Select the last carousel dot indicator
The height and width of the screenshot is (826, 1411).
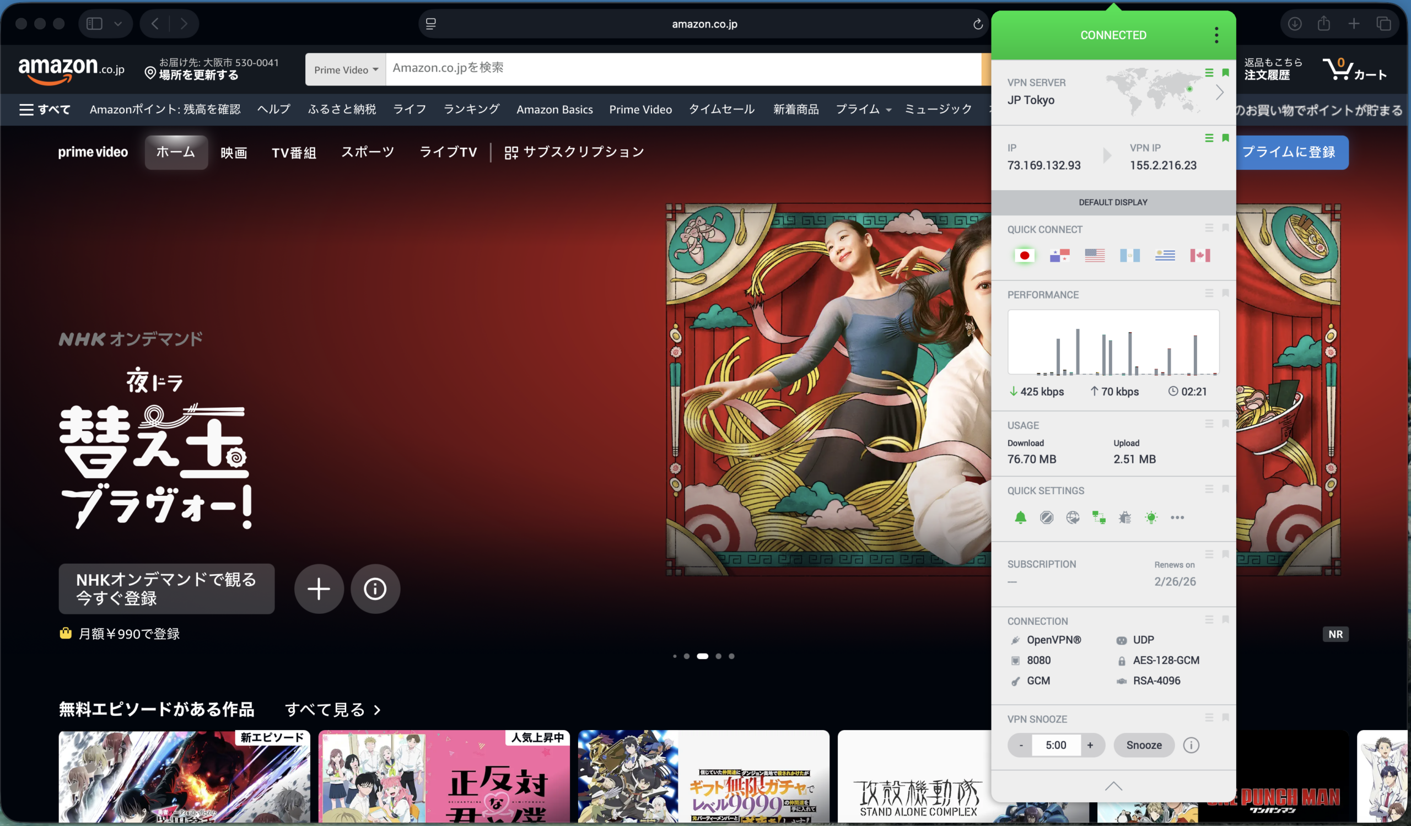point(731,656)
